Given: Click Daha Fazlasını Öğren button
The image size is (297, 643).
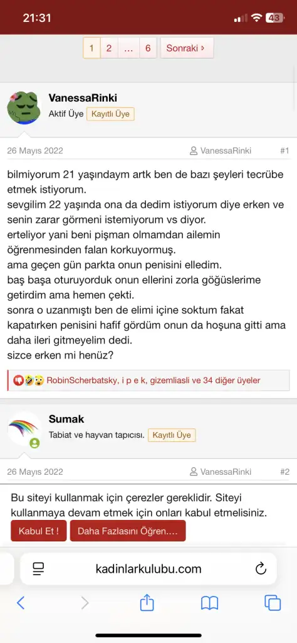Looking at the screenshot, I should point(128,531).
